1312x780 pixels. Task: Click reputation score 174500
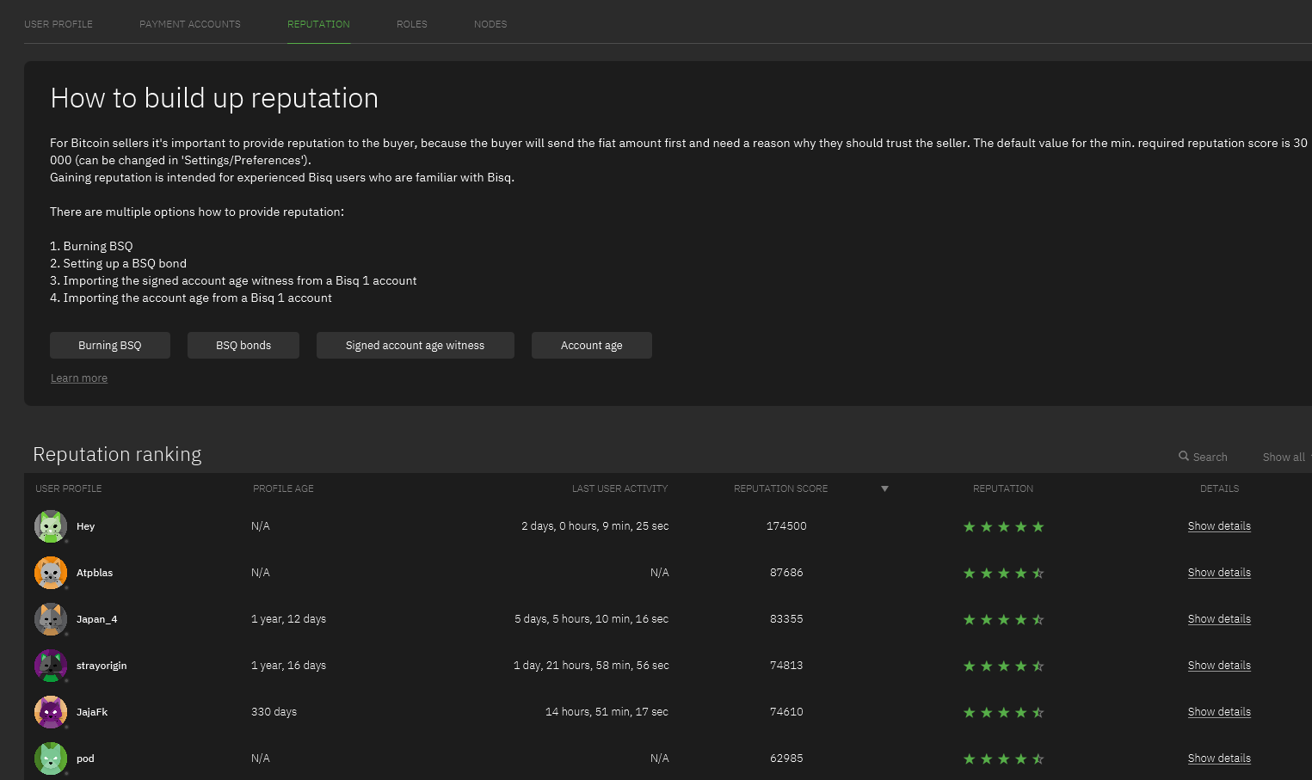[x=786, y=526]
